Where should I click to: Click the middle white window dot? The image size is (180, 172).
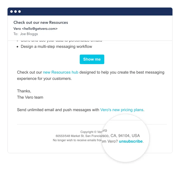pyautogui.click(x=15, y=12)
